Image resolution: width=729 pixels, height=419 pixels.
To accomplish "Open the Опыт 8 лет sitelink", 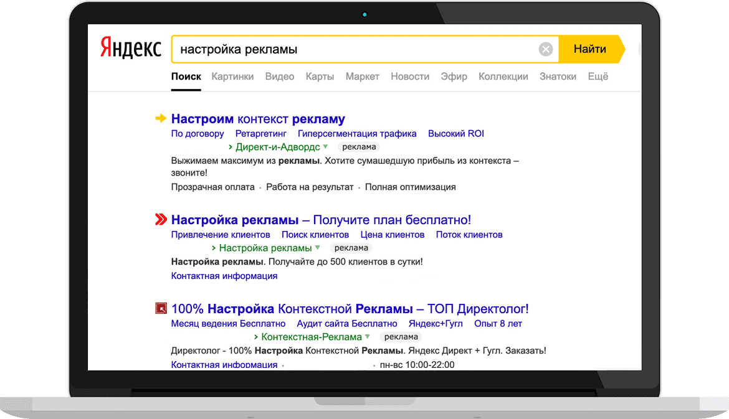I will [x=498, y=324].
